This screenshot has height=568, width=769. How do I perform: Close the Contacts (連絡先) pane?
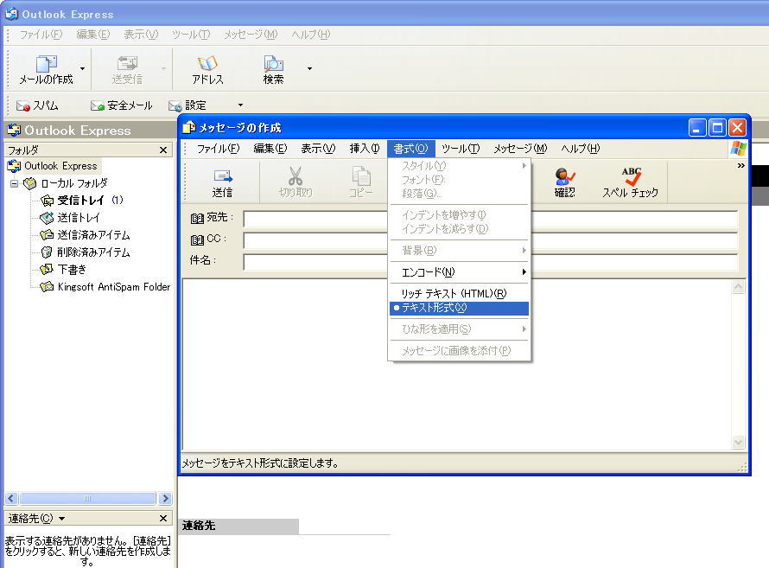[163, 518]
